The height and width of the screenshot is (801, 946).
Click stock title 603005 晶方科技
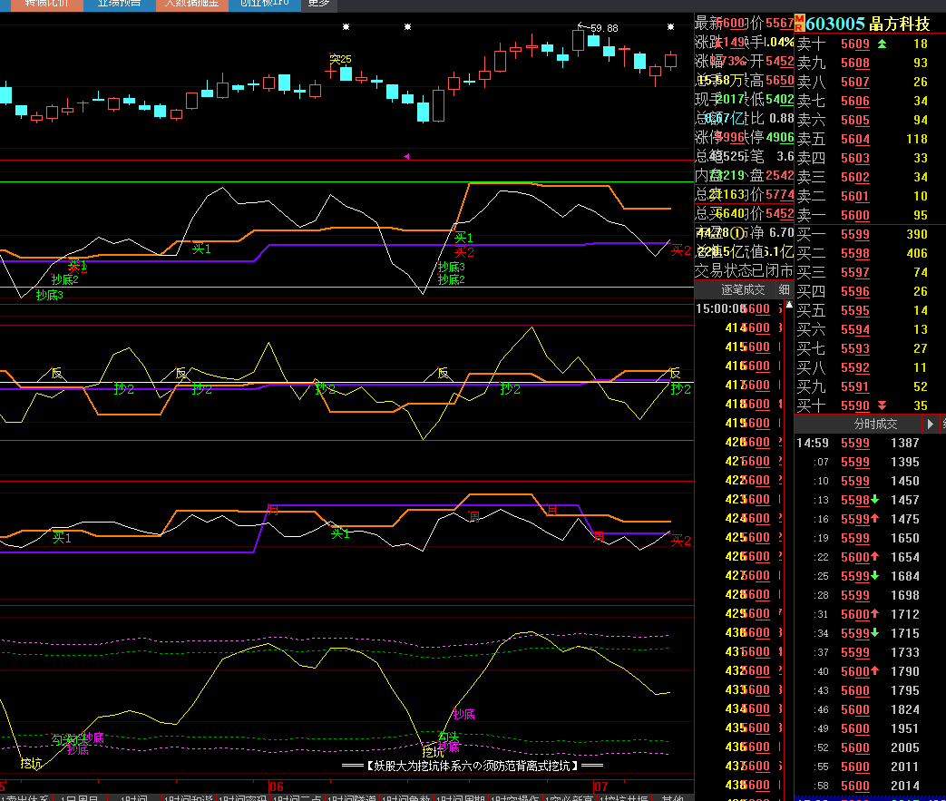pyautogui.click(x=868, y=24)
